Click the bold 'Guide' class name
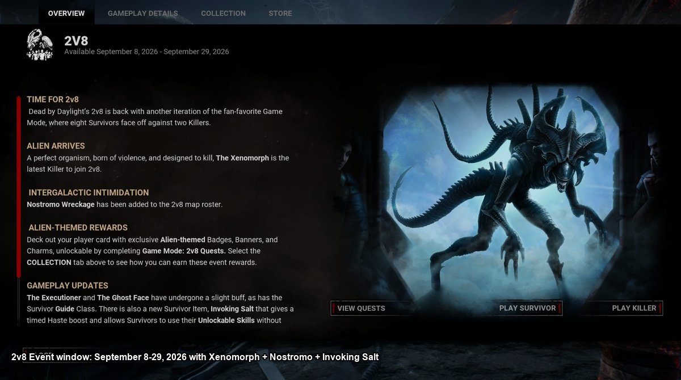This screenshot has width=681, height=380. click(65, 309)
